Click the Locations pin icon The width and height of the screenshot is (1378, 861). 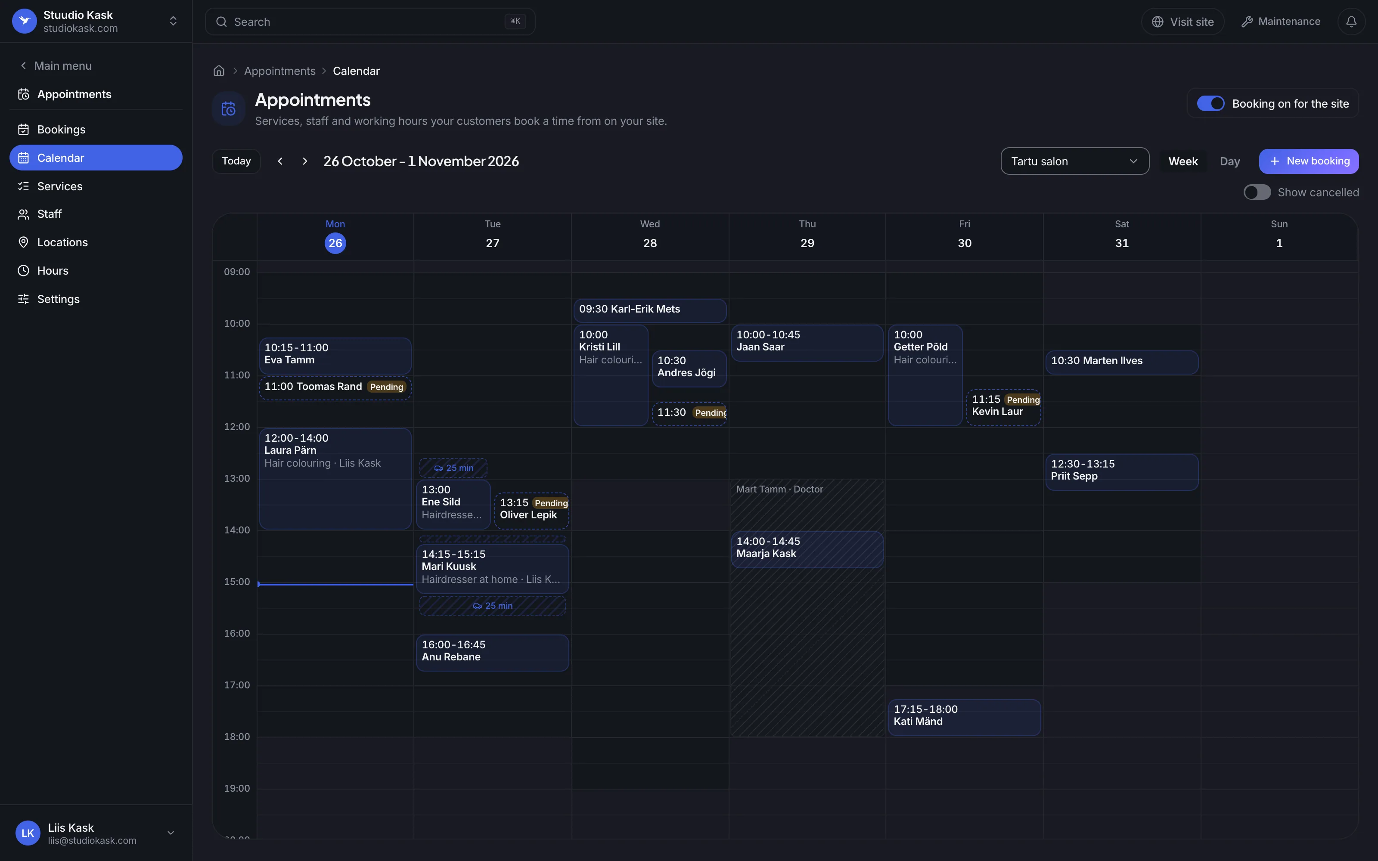coord(23,242)
